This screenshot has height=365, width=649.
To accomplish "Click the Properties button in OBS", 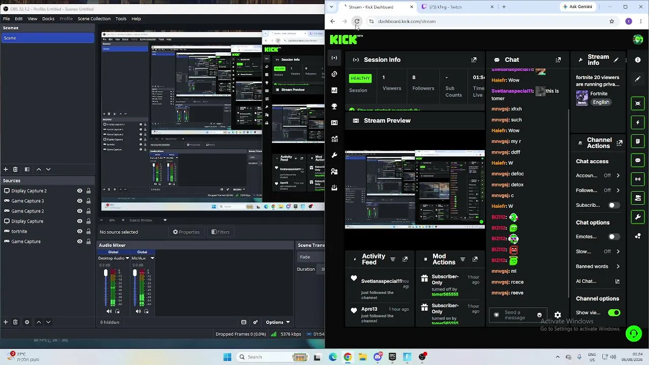I will (187, 232).
